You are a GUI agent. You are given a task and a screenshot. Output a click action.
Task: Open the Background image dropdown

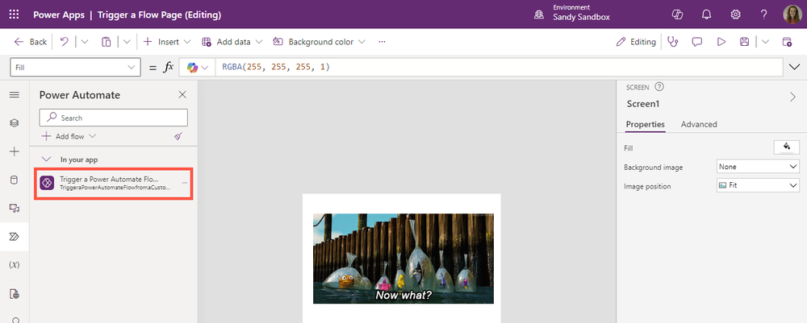pyautogui.click(x=758, y=167)
